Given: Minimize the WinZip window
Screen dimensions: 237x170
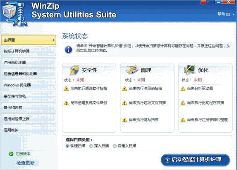Looking at the screenshot, I should coord(218,2).
